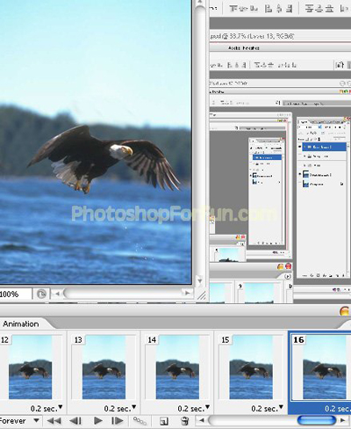The image size is (351, 429).
Task: Select the Animation palette tab
Action: click(x=21, y=324)
